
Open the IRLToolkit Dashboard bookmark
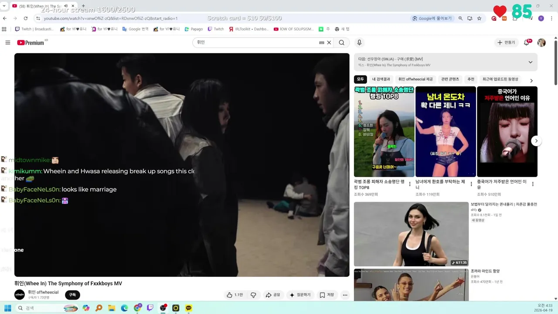pyautogui.click(x=249, y=29)
